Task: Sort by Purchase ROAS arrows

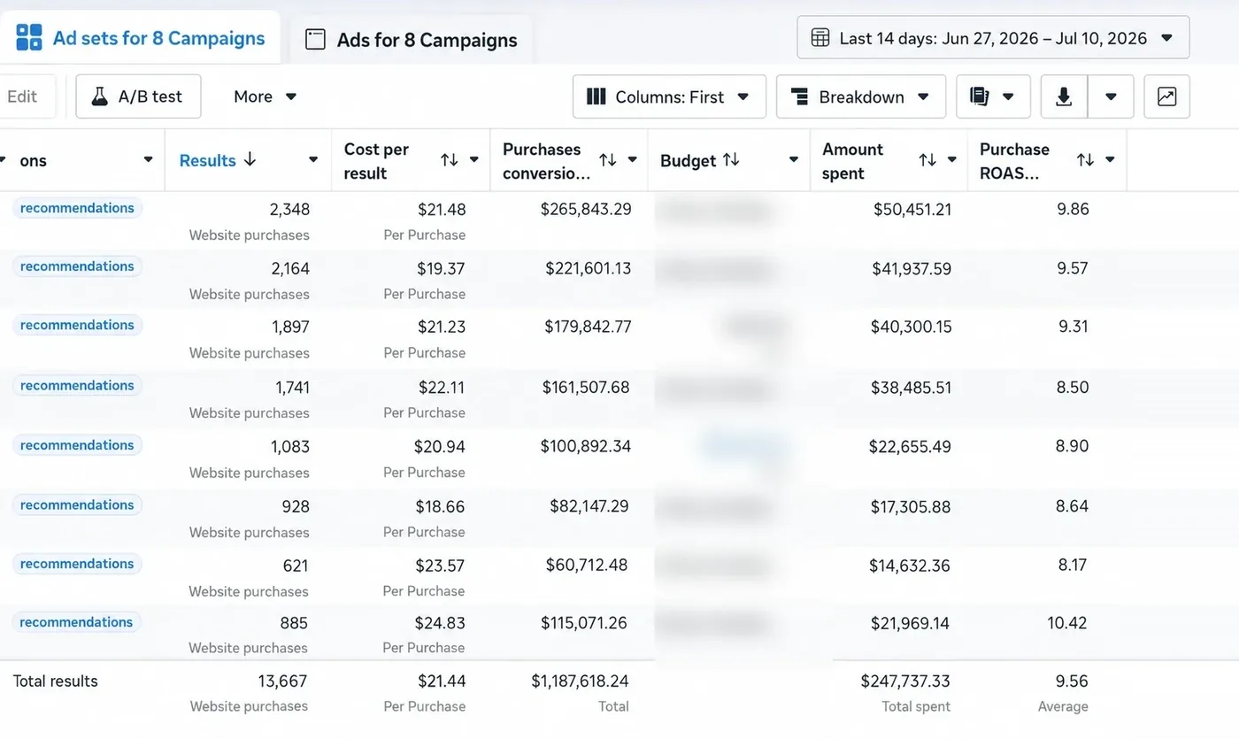Action: point(1085,160)
